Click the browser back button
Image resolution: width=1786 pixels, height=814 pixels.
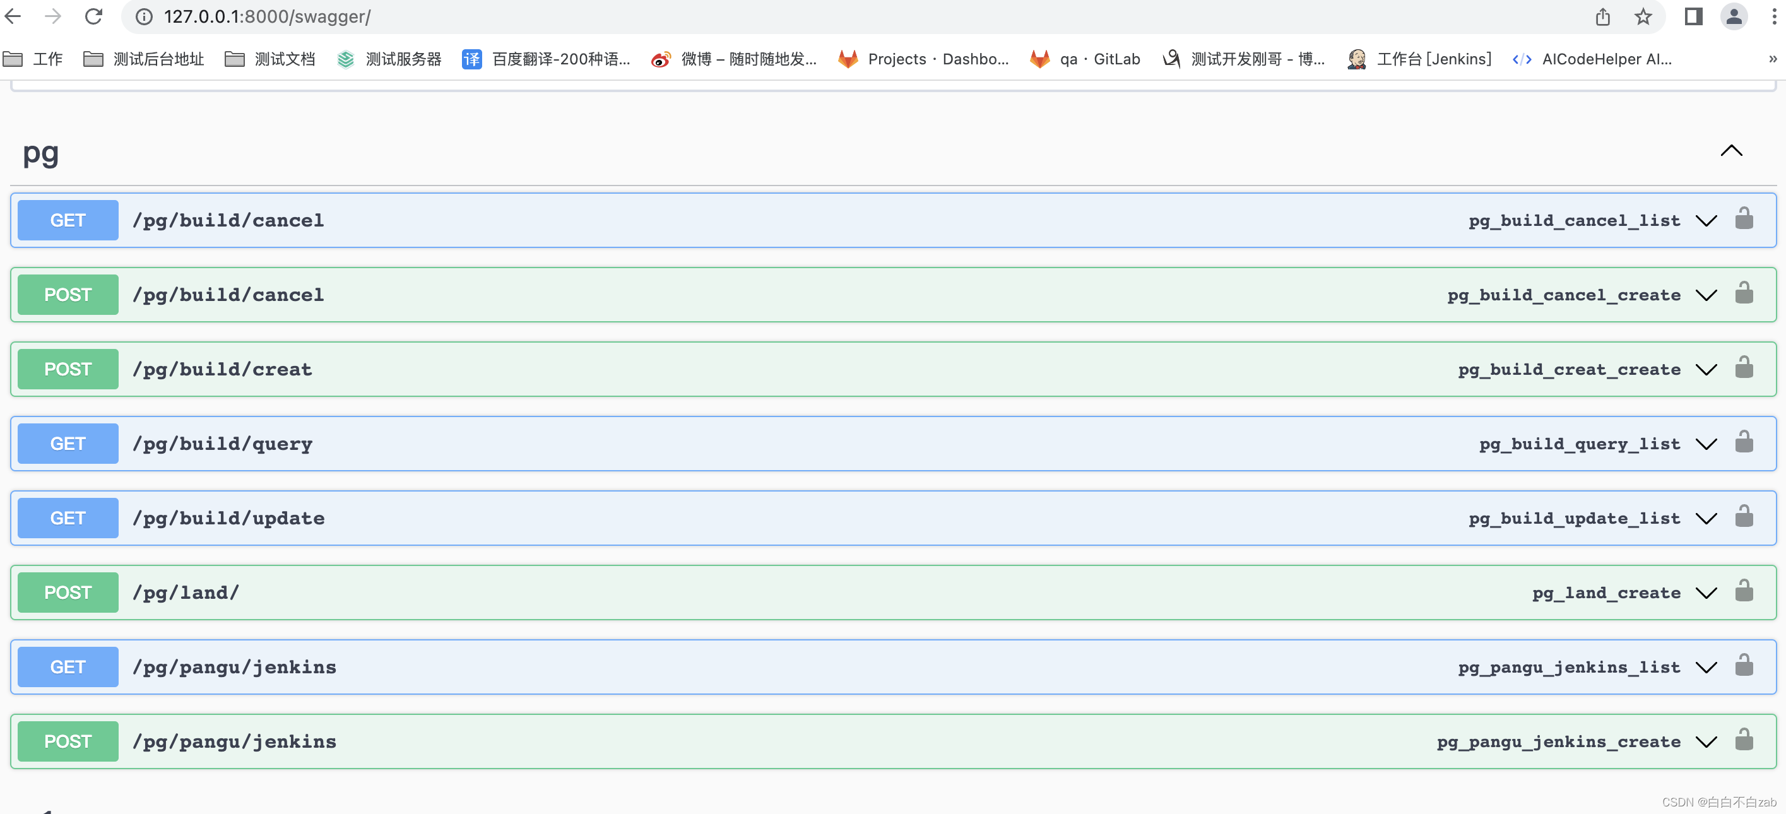pos(13,16)
